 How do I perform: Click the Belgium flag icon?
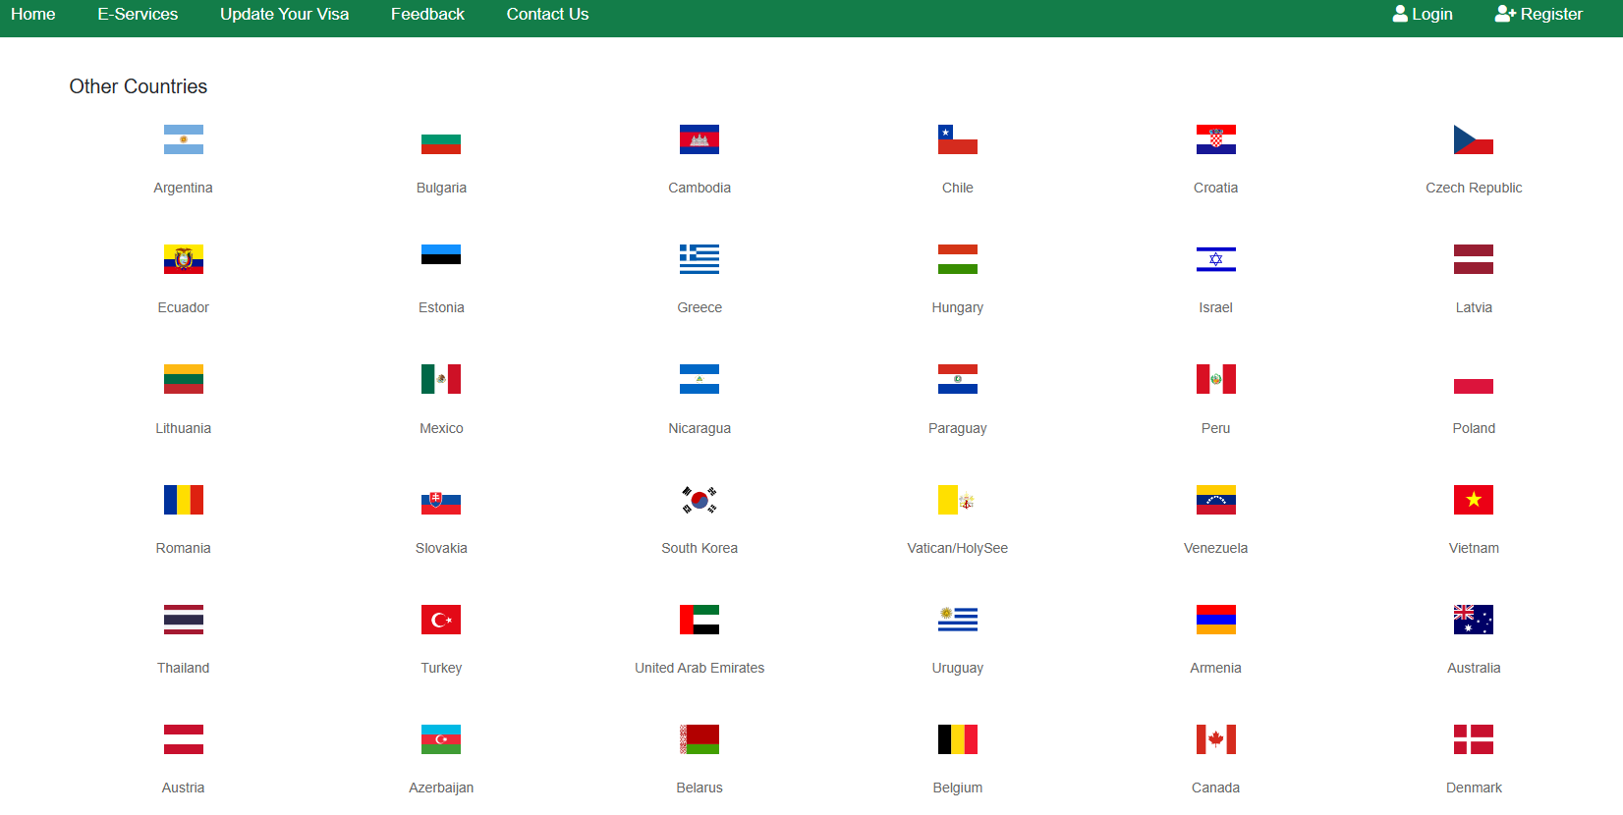[x=958, y=739]
